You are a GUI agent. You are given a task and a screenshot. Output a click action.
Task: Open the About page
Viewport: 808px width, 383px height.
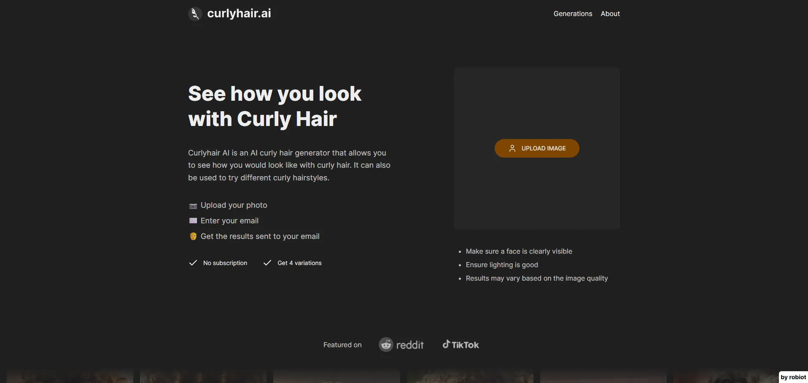[x=610, y=14]
